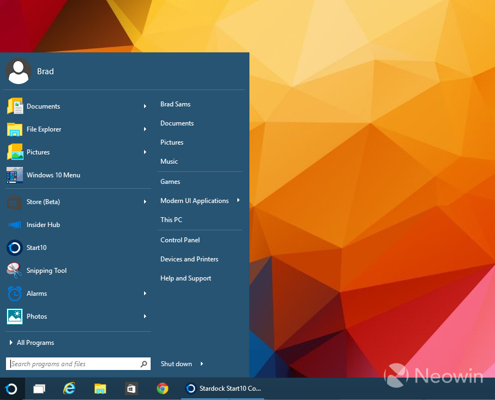The width and height of the screenshot is (495, 400).
Task: Expand Modern UI Applications submenu arrow
Action: [238, 200]
